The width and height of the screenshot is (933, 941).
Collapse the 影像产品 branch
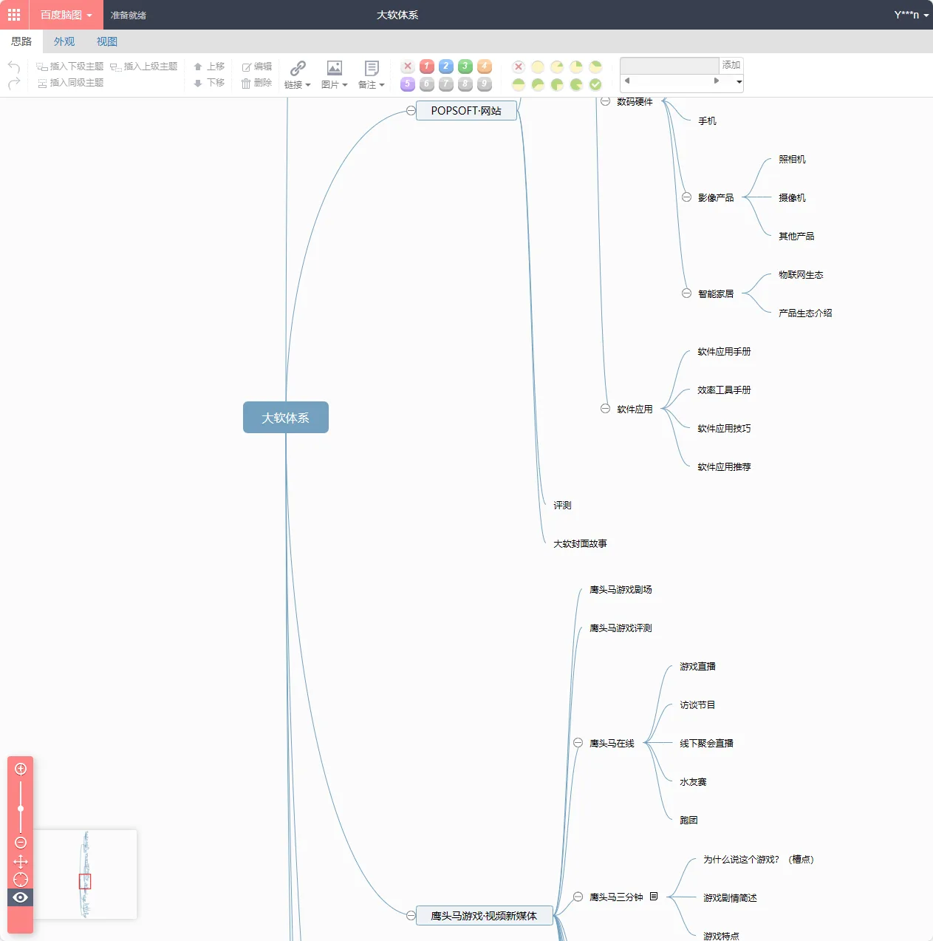tap(686, 197)
